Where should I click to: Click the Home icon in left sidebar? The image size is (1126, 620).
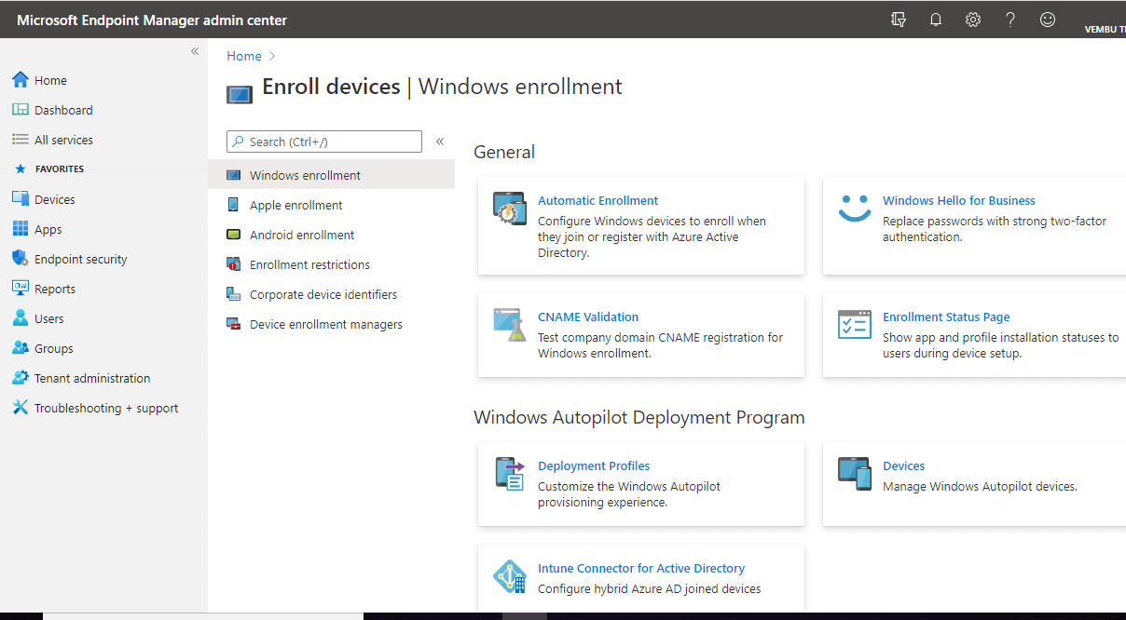point(21,80)
